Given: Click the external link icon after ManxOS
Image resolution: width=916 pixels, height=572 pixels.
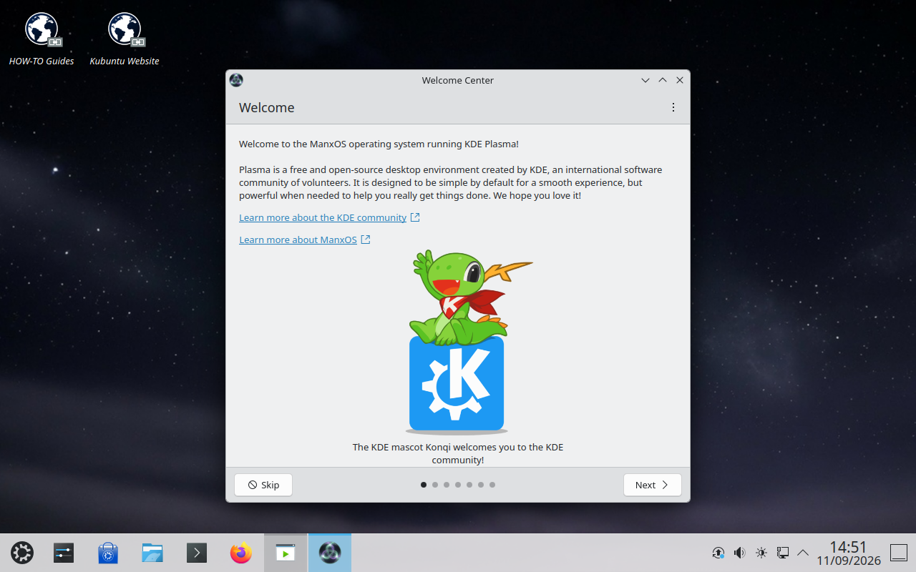Looking at the screenshot, I should click(366, 240).
